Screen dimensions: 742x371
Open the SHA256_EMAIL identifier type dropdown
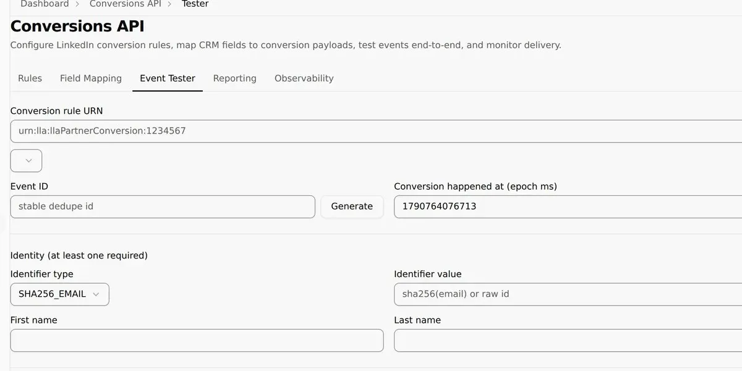tap(60, 294)
